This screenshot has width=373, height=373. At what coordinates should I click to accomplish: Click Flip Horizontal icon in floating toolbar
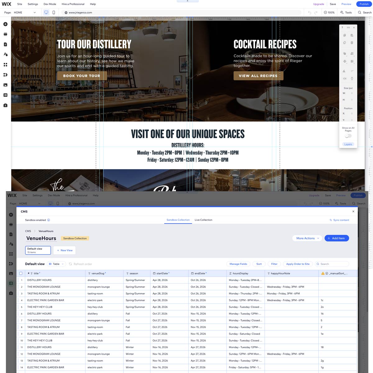click(344, 79)
